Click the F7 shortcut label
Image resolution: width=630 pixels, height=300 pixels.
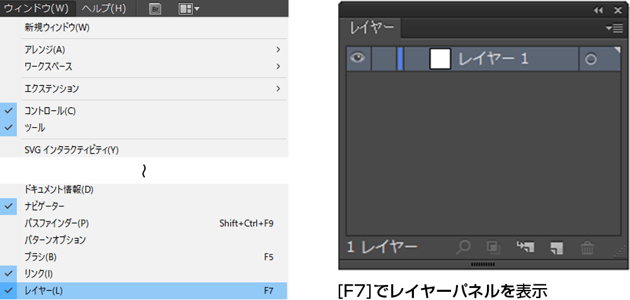tap(269, 291)
